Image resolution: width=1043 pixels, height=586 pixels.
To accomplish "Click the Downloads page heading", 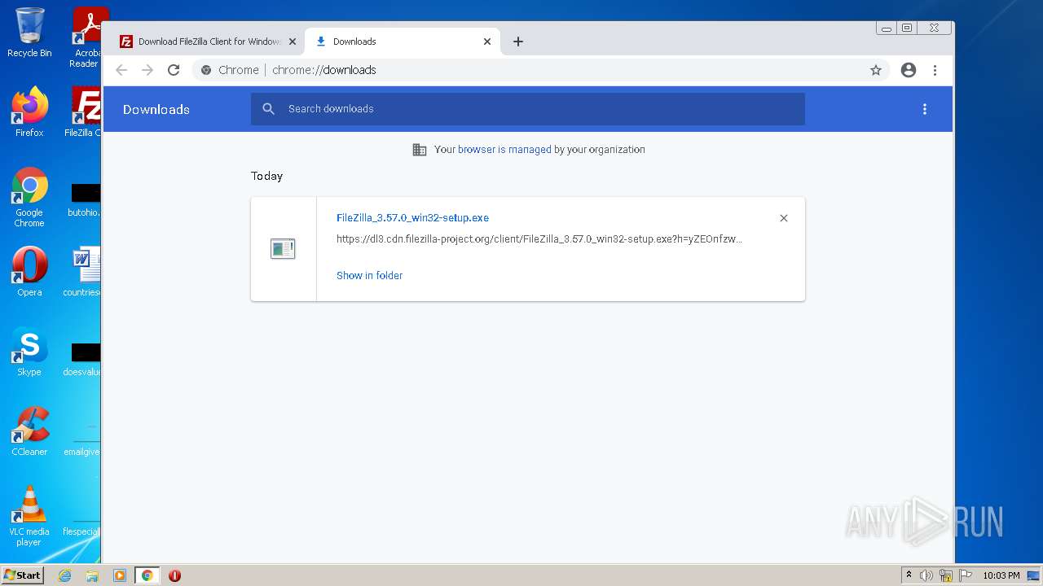I will [156, 110].
